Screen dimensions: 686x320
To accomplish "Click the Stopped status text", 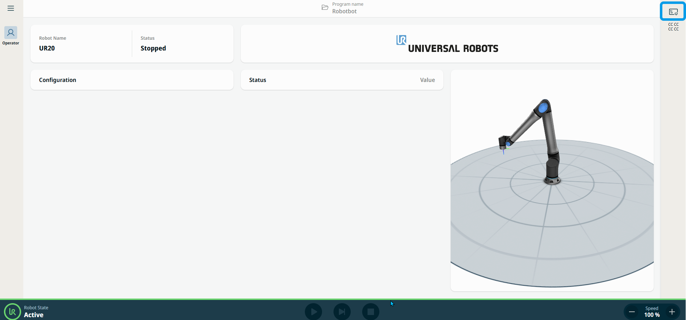I will [x=153, y=48].
